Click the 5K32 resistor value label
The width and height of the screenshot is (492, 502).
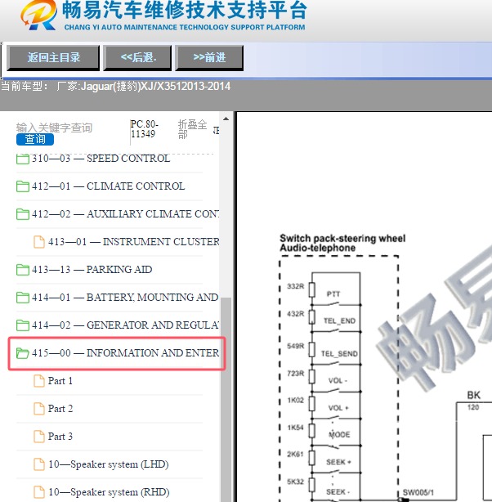[x=296, y=482]
